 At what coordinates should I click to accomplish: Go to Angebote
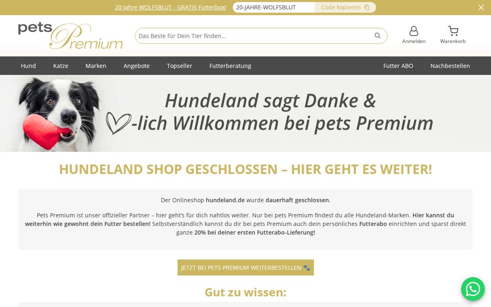tap(137, 65)
